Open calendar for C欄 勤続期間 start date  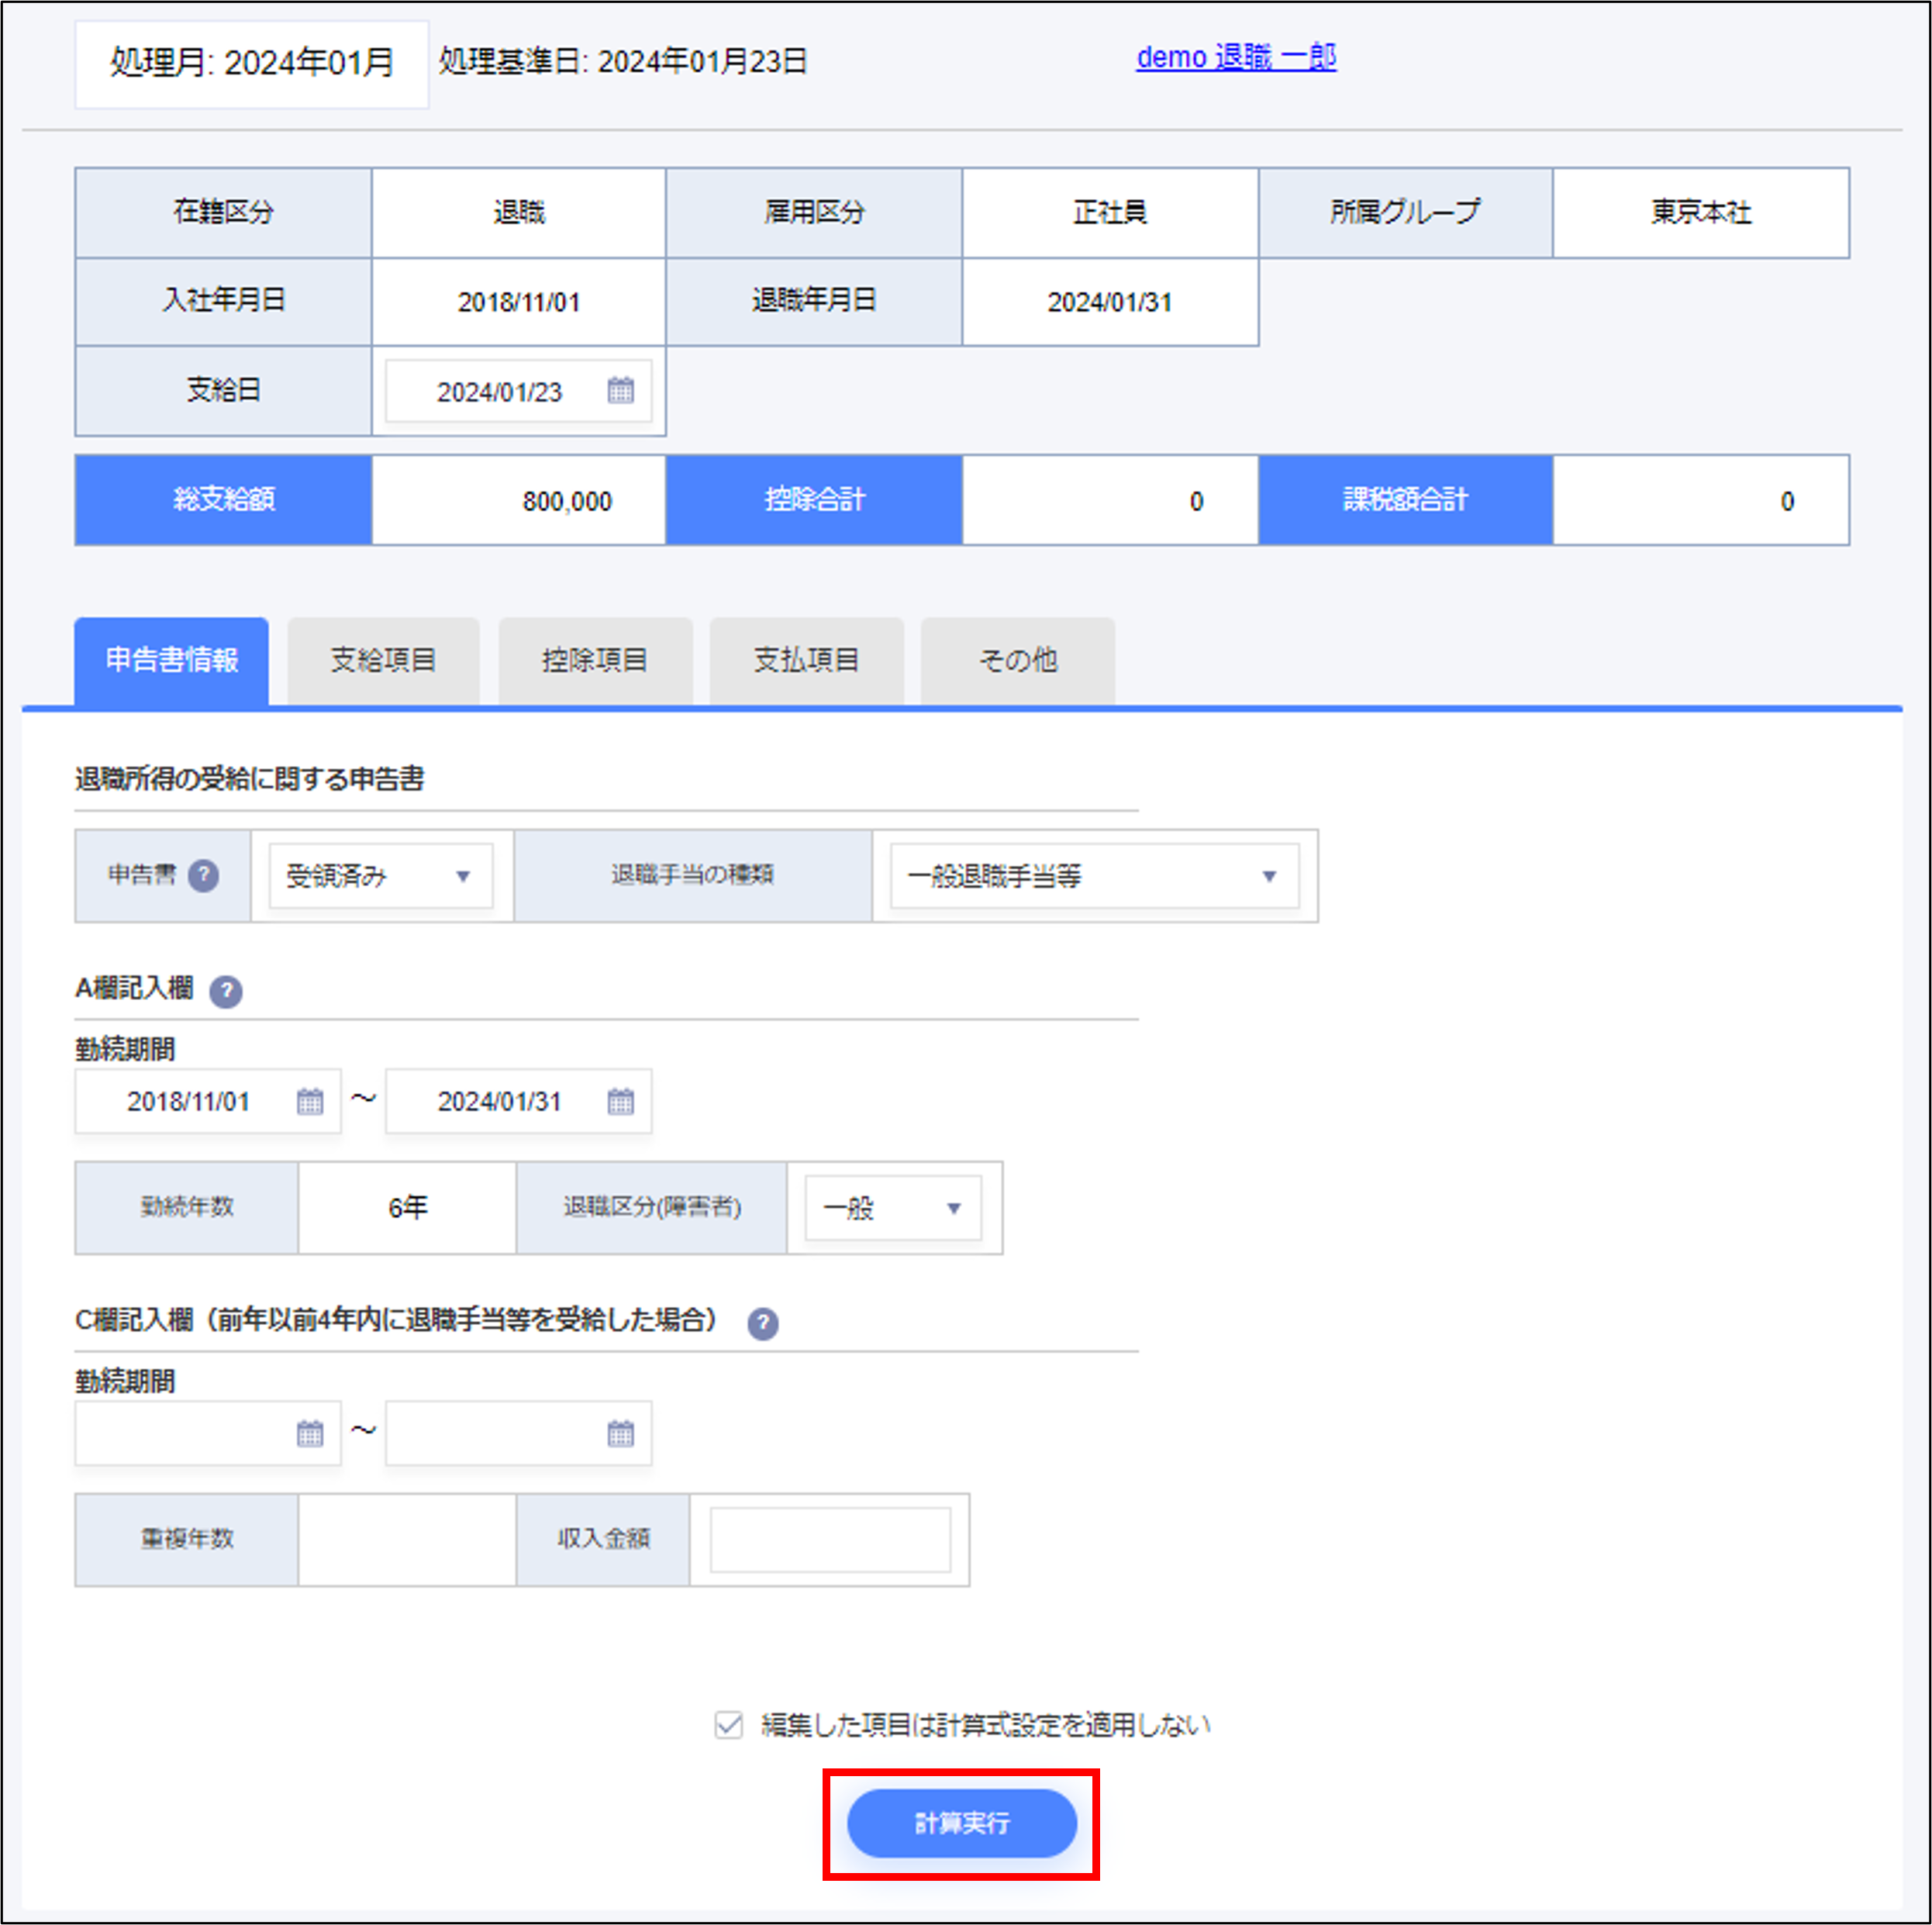(310, 1433)
